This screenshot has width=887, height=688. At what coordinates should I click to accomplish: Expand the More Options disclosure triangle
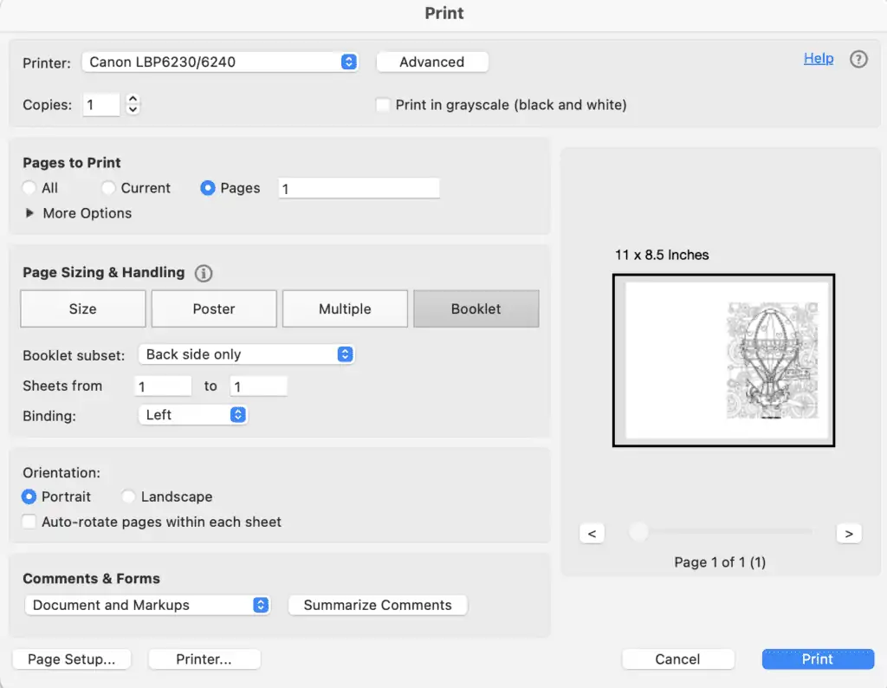point(29,213)
